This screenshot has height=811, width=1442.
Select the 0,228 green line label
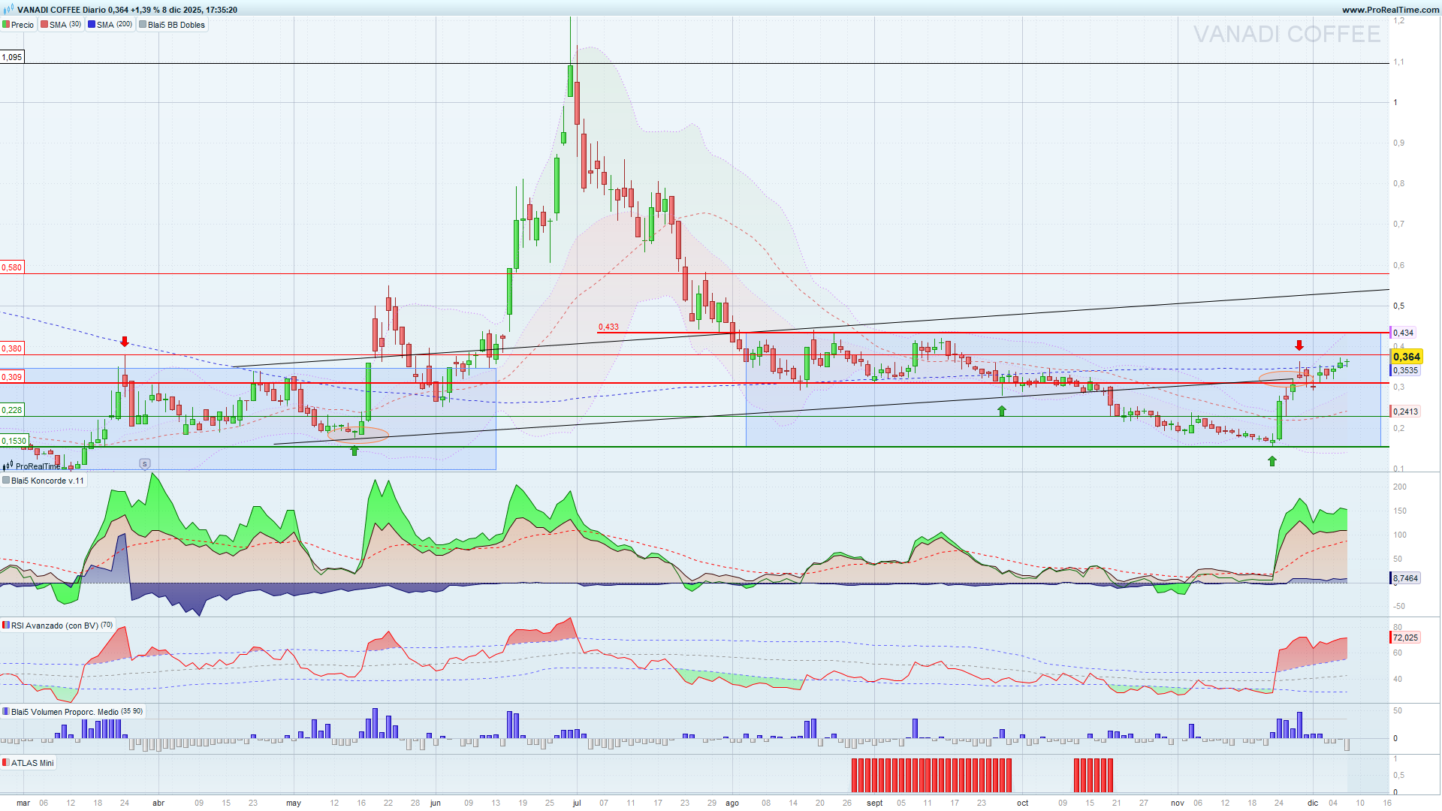pyautogui.click(x=12, y=410)
